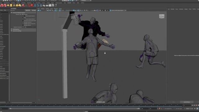Switch to FX Caching shelf tab
This screenshot has height=112, width=199.
coord(38,3)
